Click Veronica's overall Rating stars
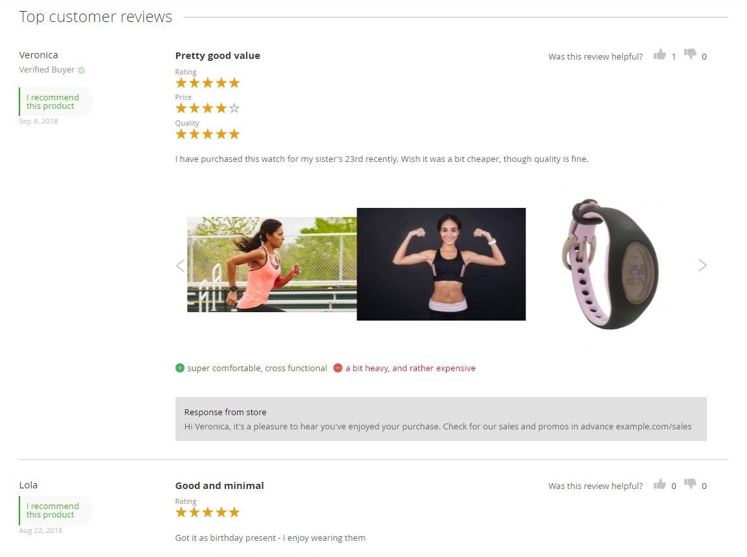This screenshot has width=747, height=557. pos(207,83)
